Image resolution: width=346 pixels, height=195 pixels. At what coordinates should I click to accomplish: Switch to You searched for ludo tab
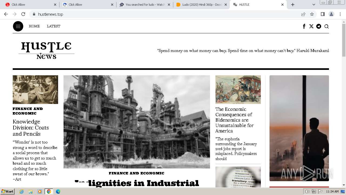[x=145, y=5]
